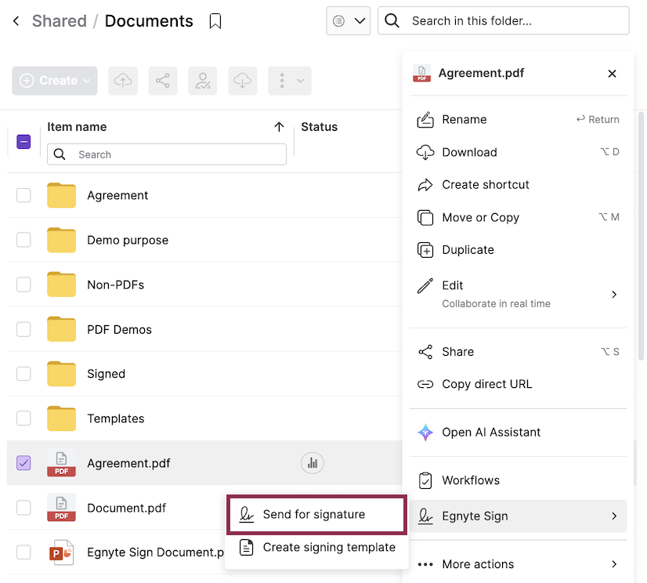The image size is (647, 583).
Task: Close the Agreement.pdf context panel
Action: (612, 74)
